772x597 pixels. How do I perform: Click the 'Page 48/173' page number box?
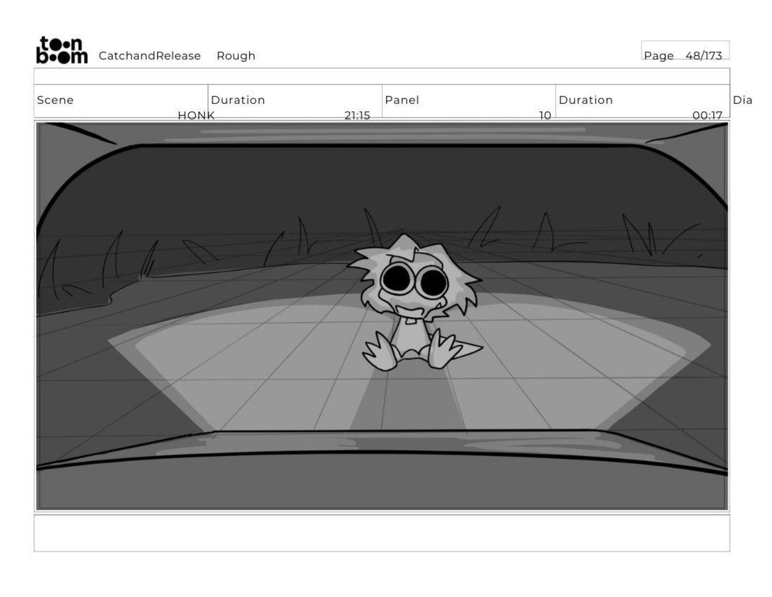pos(685,50)
